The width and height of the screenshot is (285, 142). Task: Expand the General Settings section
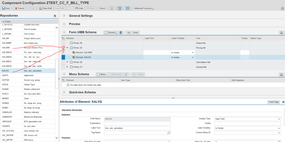pos(64,16)
